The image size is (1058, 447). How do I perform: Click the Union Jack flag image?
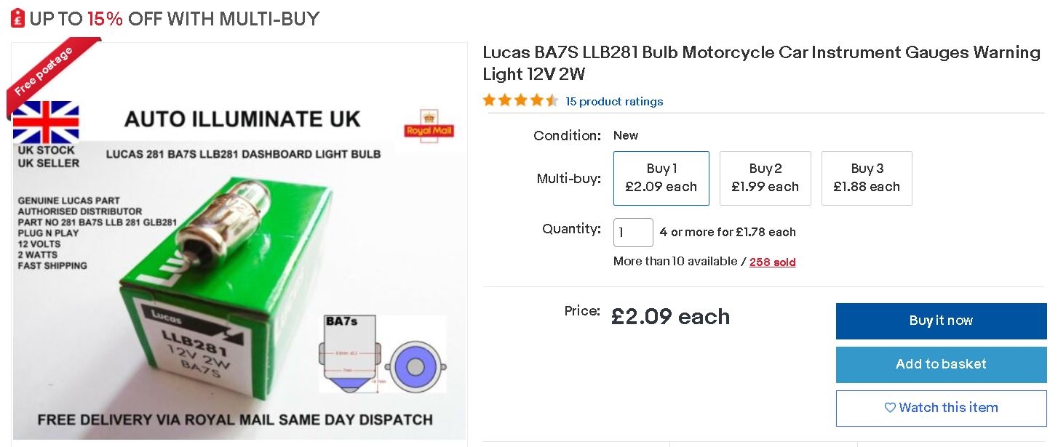coord(46,121)
